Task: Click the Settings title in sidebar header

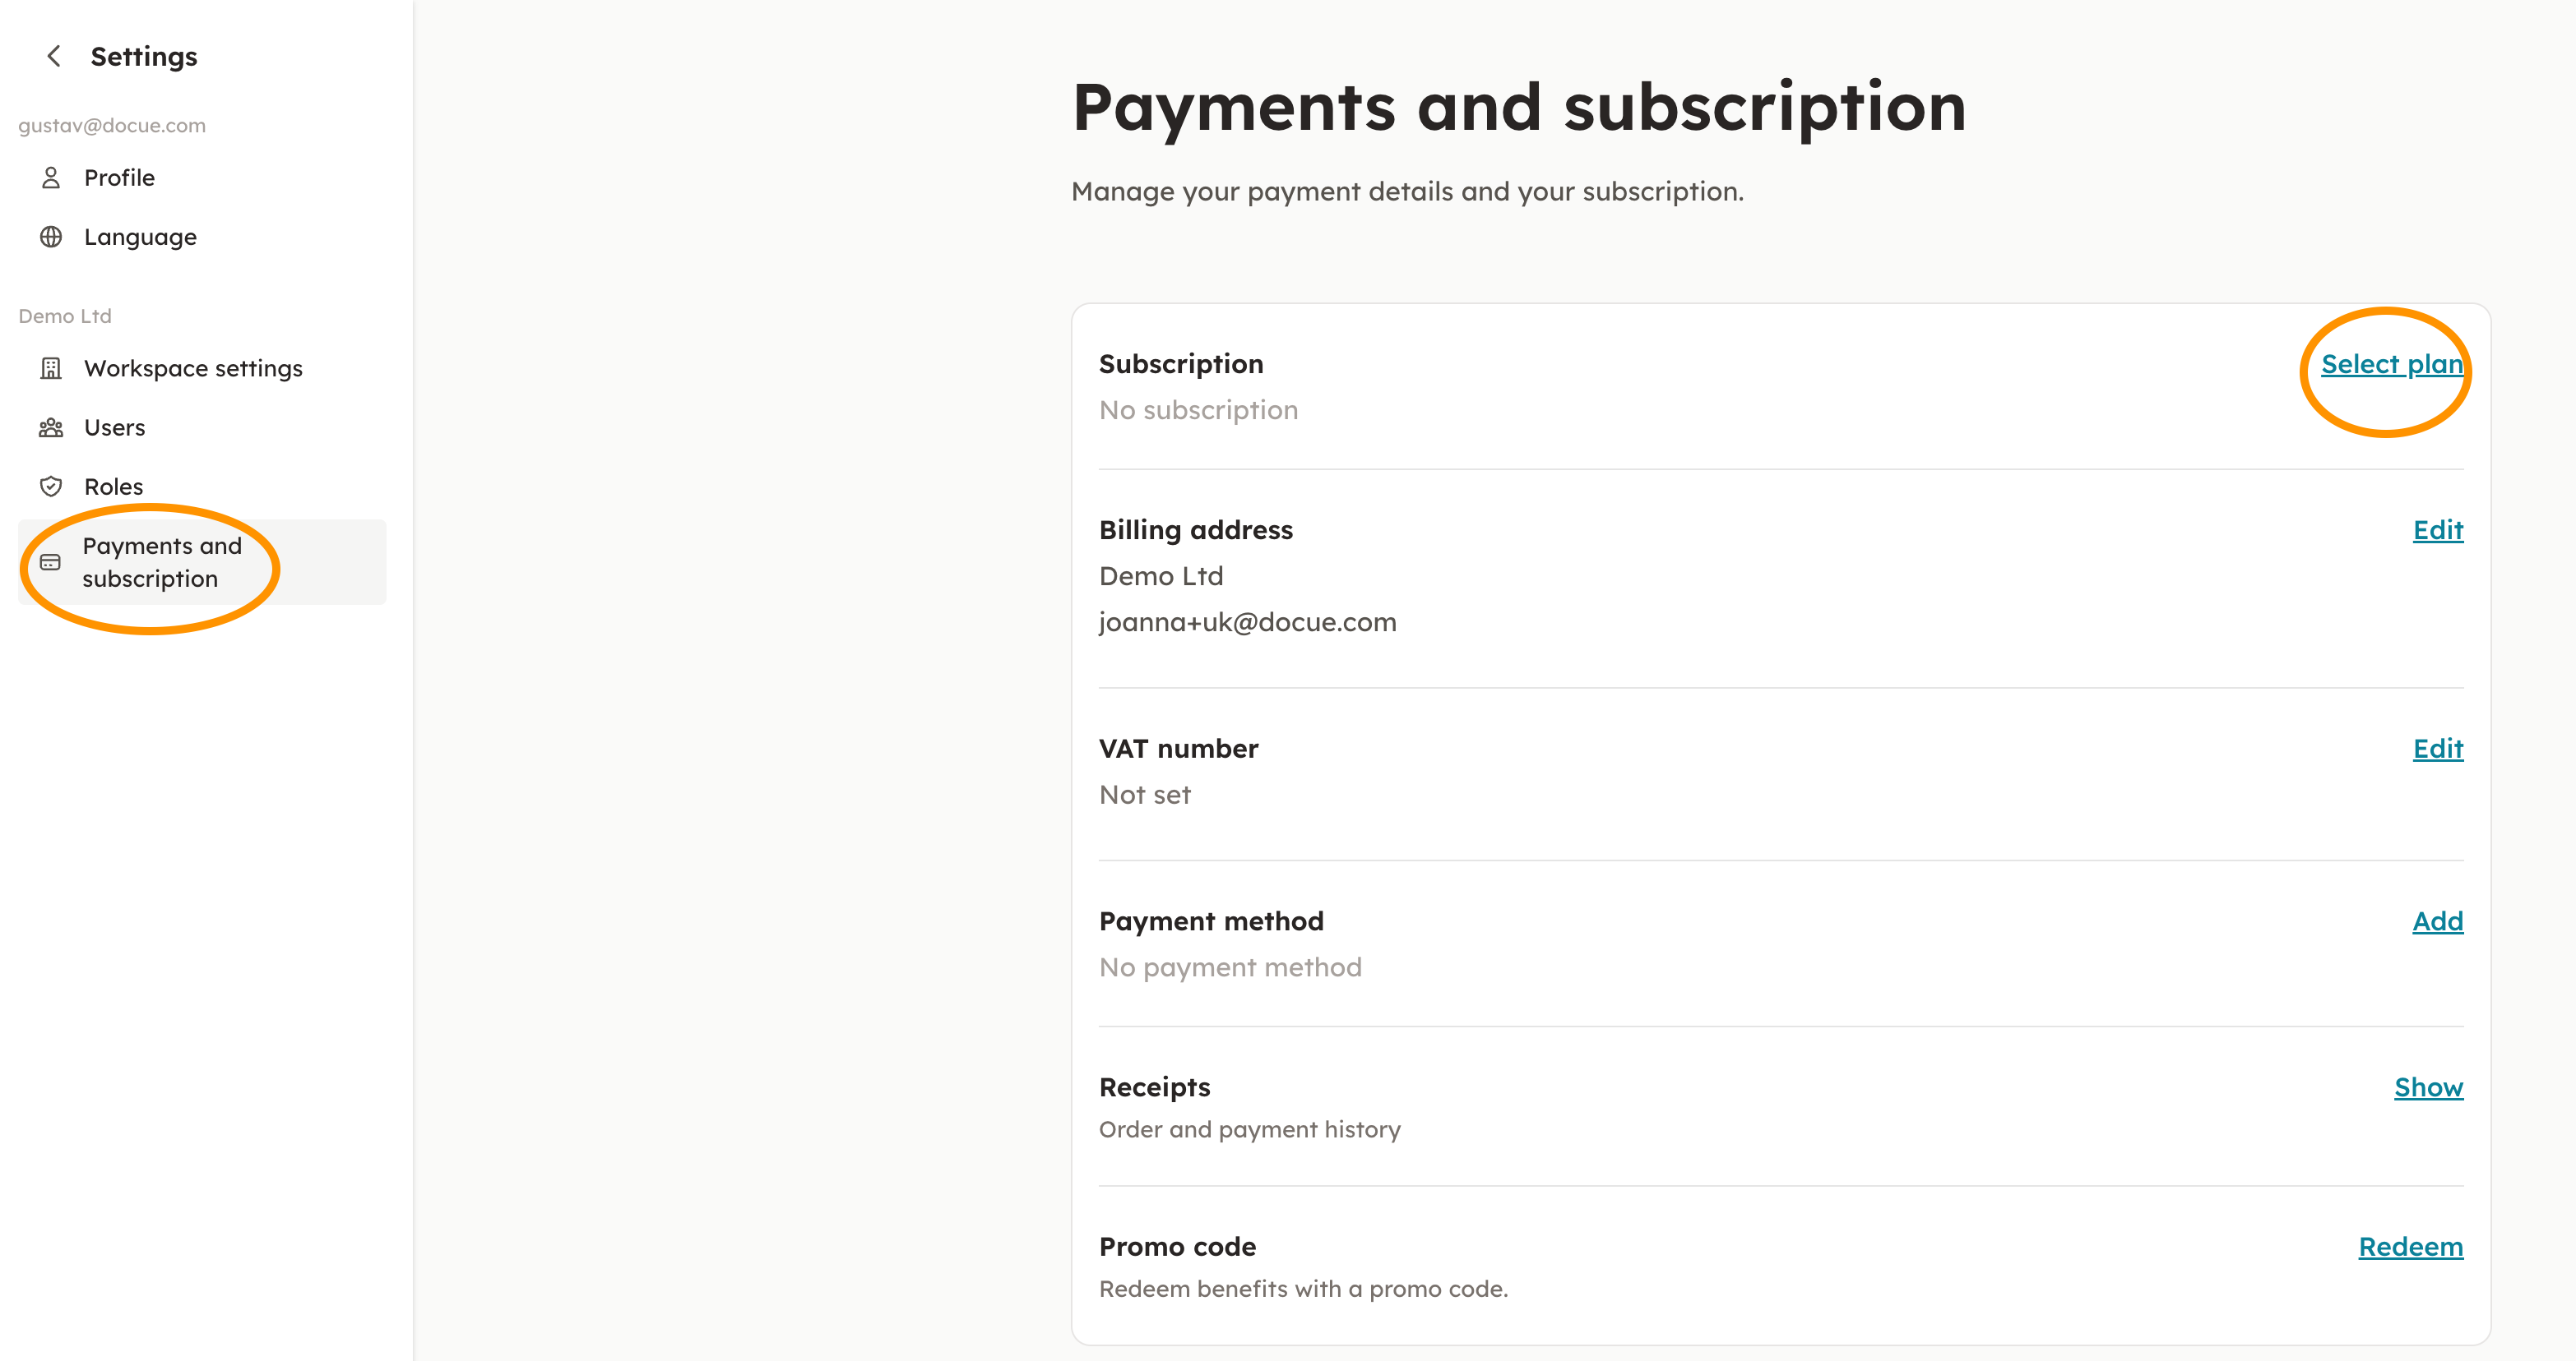Action: pyautogui.click(x=144, y=57)
